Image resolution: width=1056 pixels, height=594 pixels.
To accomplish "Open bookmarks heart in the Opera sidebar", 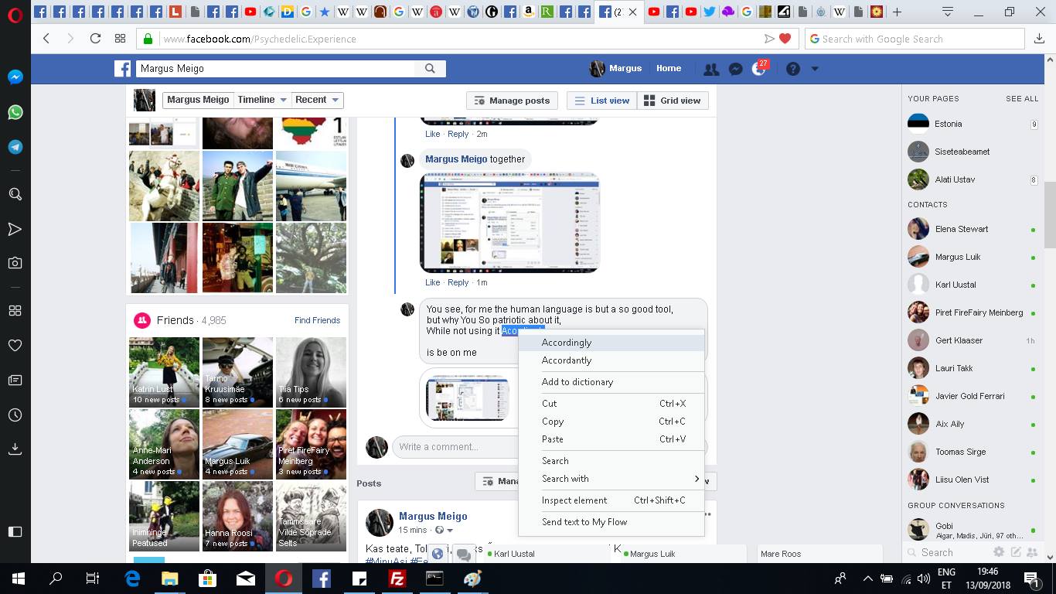I will pyautogui.click(x=15, y=345).
